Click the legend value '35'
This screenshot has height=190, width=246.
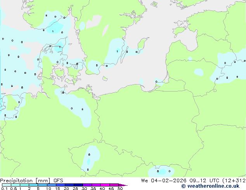coord(93,188)
